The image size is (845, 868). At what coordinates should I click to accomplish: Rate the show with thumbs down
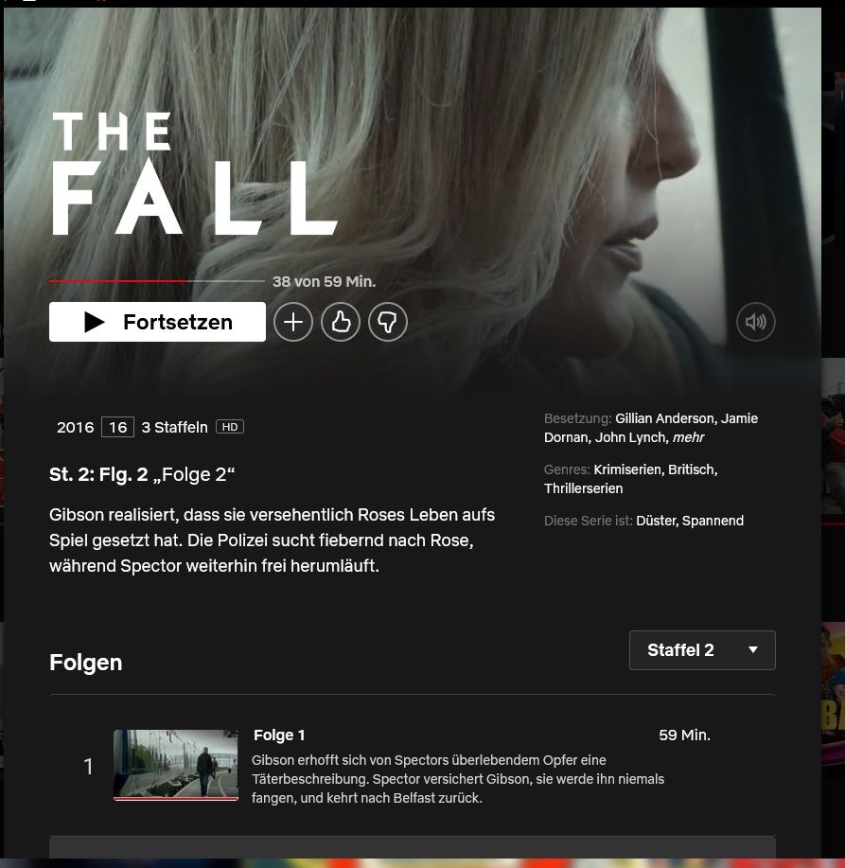click(387, 322)
